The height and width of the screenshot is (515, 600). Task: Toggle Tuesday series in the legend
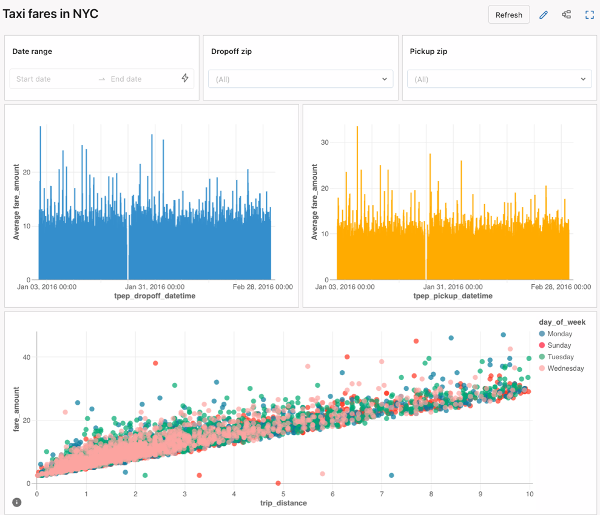pos(560,357)
